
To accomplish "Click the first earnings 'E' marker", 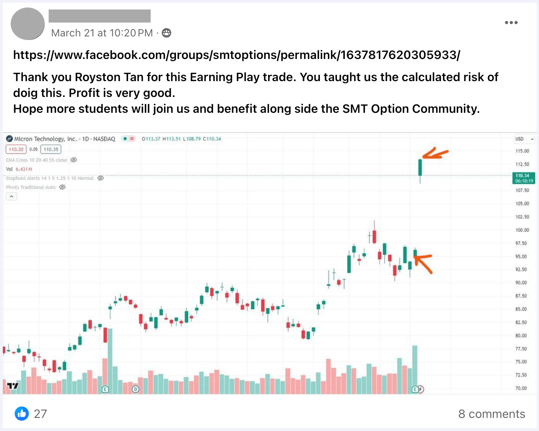I will coord(105,389).
